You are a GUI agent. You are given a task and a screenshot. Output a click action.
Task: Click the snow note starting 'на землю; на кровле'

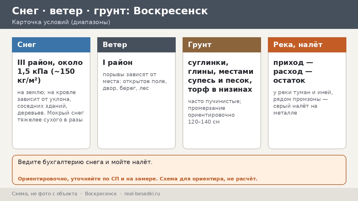pyautogui.click(x=51, y=106)
